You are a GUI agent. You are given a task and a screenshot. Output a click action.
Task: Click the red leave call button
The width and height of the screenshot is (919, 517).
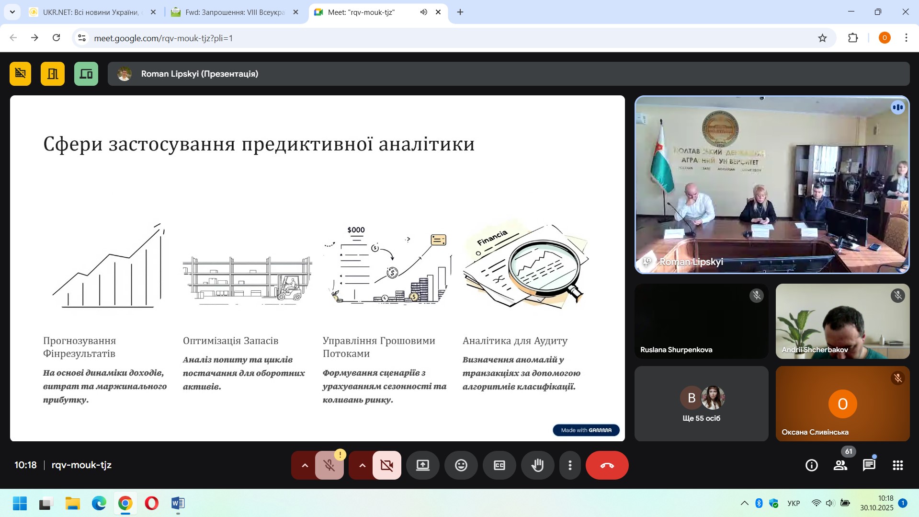coord(607,465)
